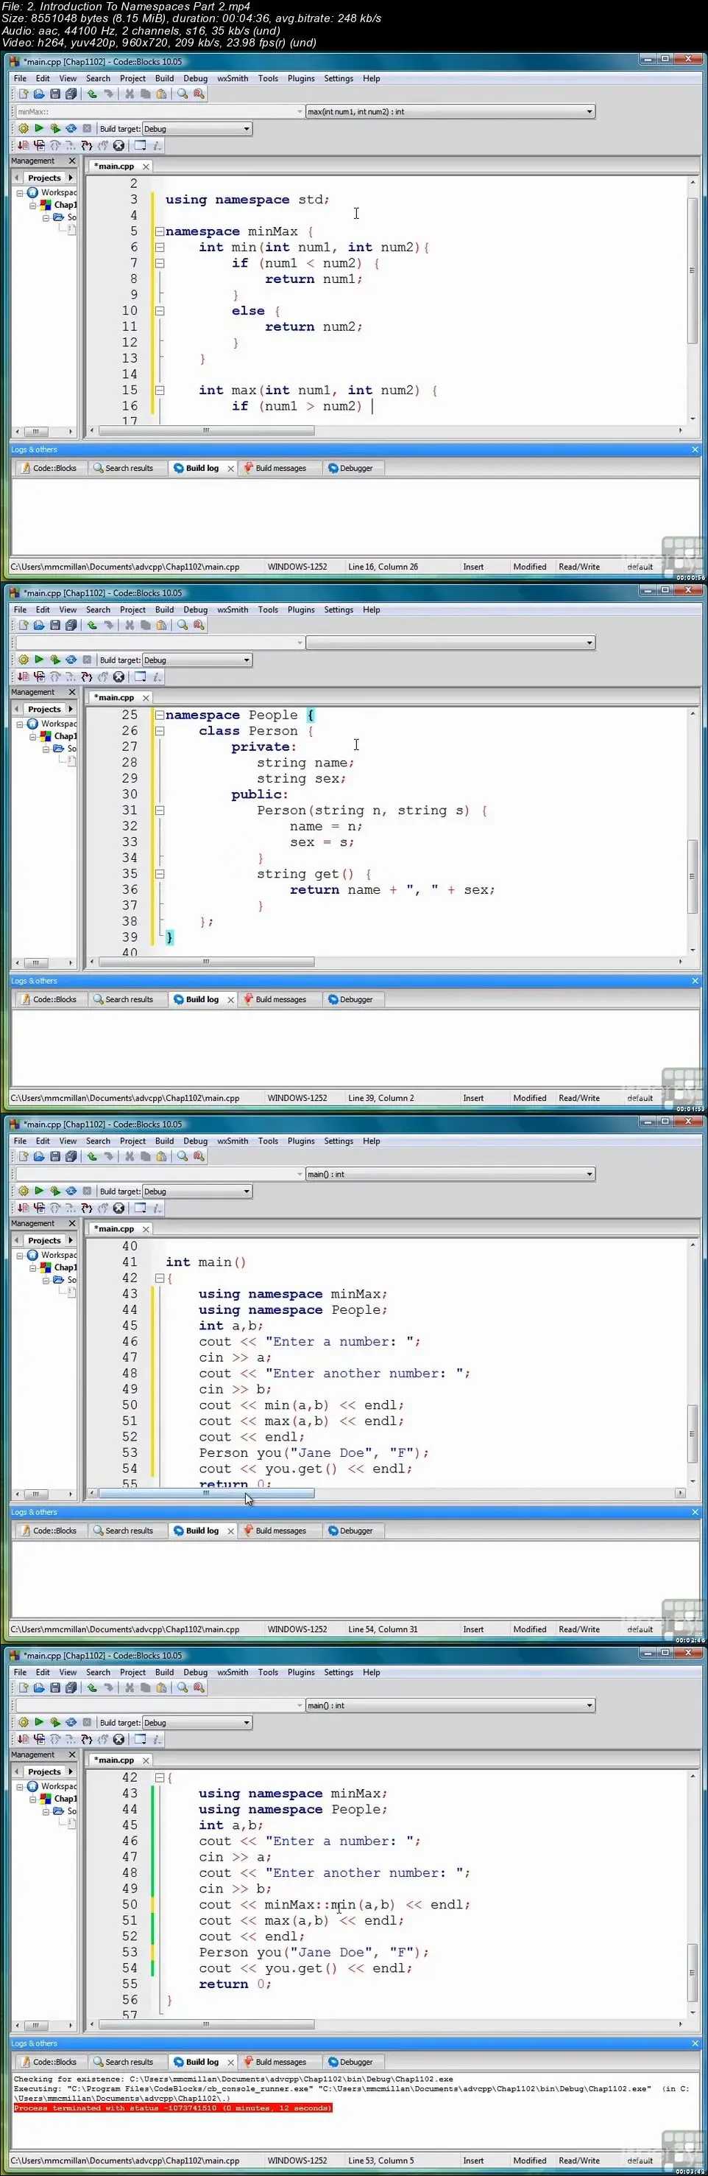Click Open folder icon in class Person window
Screen dimensions: 708x2176
coord(39,625)
